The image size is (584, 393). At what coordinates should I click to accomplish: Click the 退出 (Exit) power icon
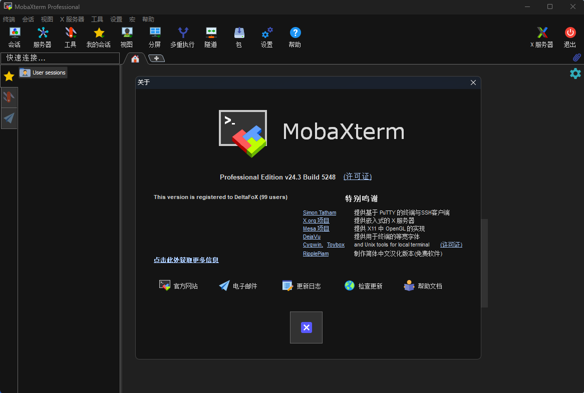point(570,37)
